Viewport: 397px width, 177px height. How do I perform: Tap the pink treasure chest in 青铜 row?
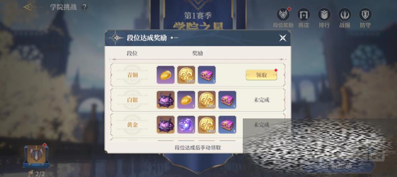pyautogui.click(x=206, y=75)
